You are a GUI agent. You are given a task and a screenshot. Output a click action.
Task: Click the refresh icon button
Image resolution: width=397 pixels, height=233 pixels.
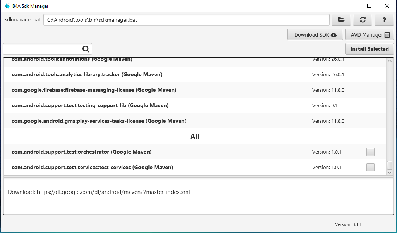[363, 20]
